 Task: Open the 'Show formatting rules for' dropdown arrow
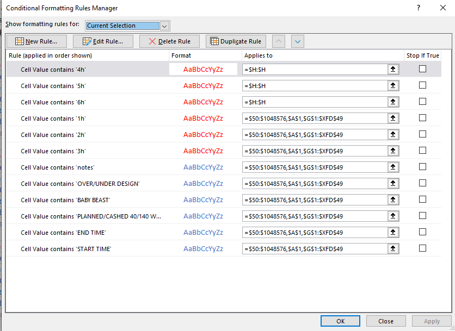pos(164,26)
